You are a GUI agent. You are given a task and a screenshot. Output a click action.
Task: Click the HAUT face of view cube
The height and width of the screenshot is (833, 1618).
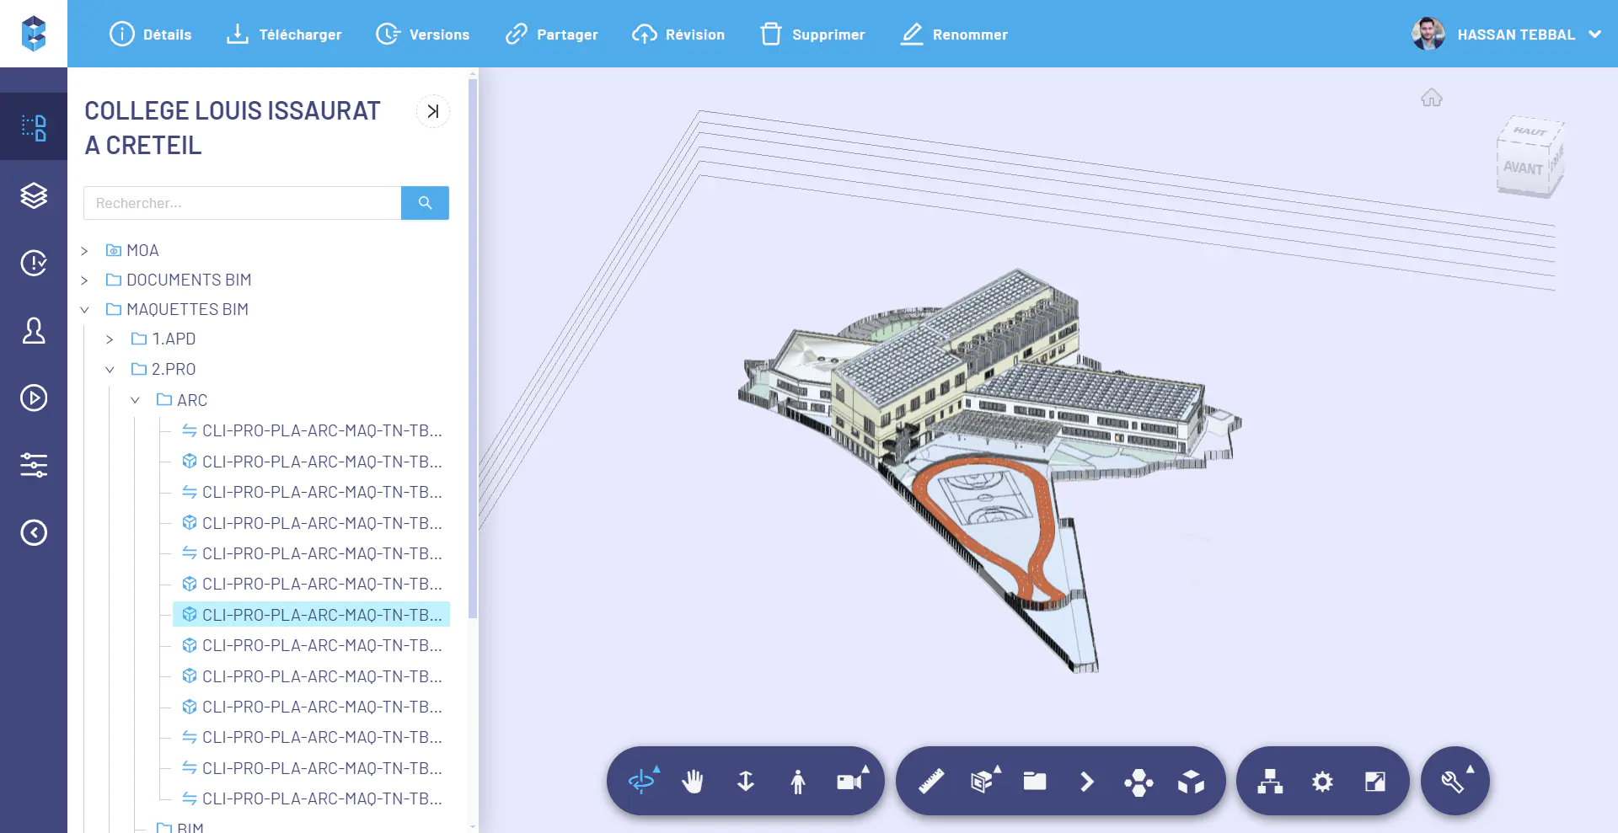point(1530,131)
